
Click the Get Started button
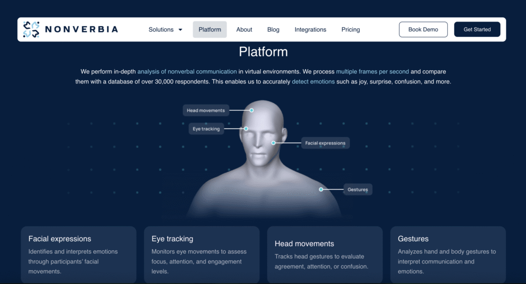(x=477, y=29)
